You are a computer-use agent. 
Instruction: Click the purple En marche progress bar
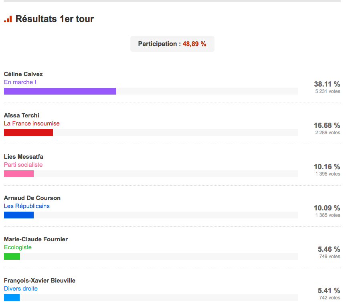pyautogui.click(x=60, y=91)
